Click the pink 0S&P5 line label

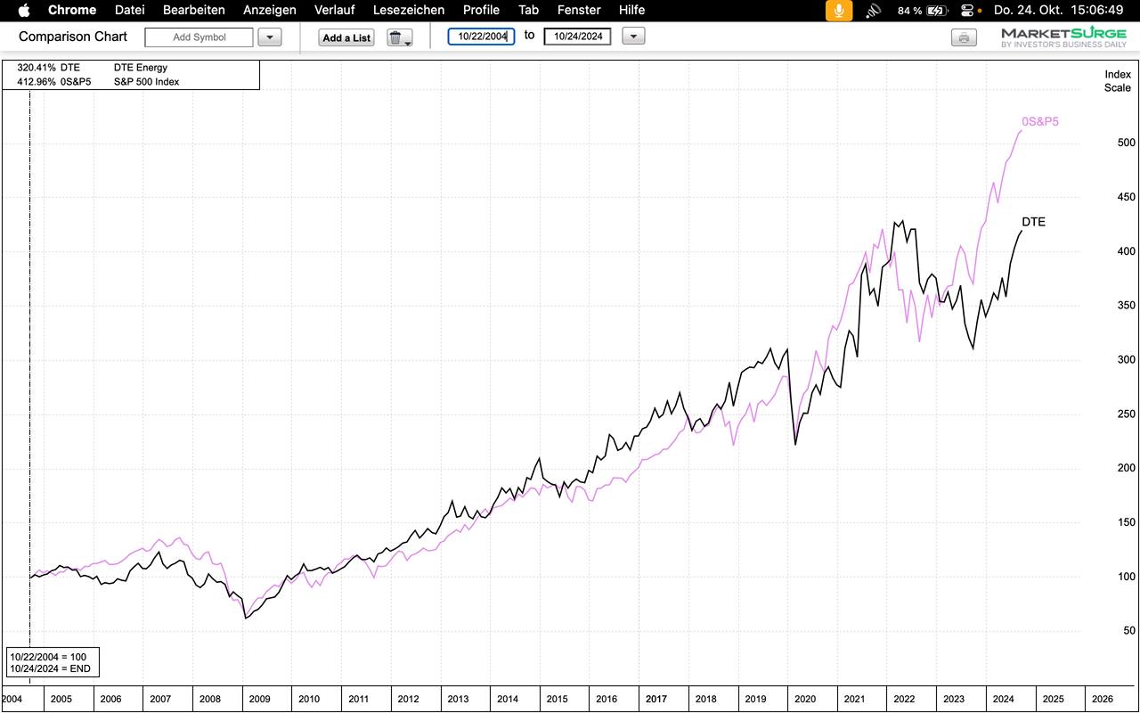point(1039,121)
